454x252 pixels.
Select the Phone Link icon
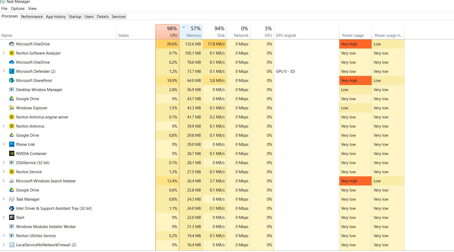(12, 144)
